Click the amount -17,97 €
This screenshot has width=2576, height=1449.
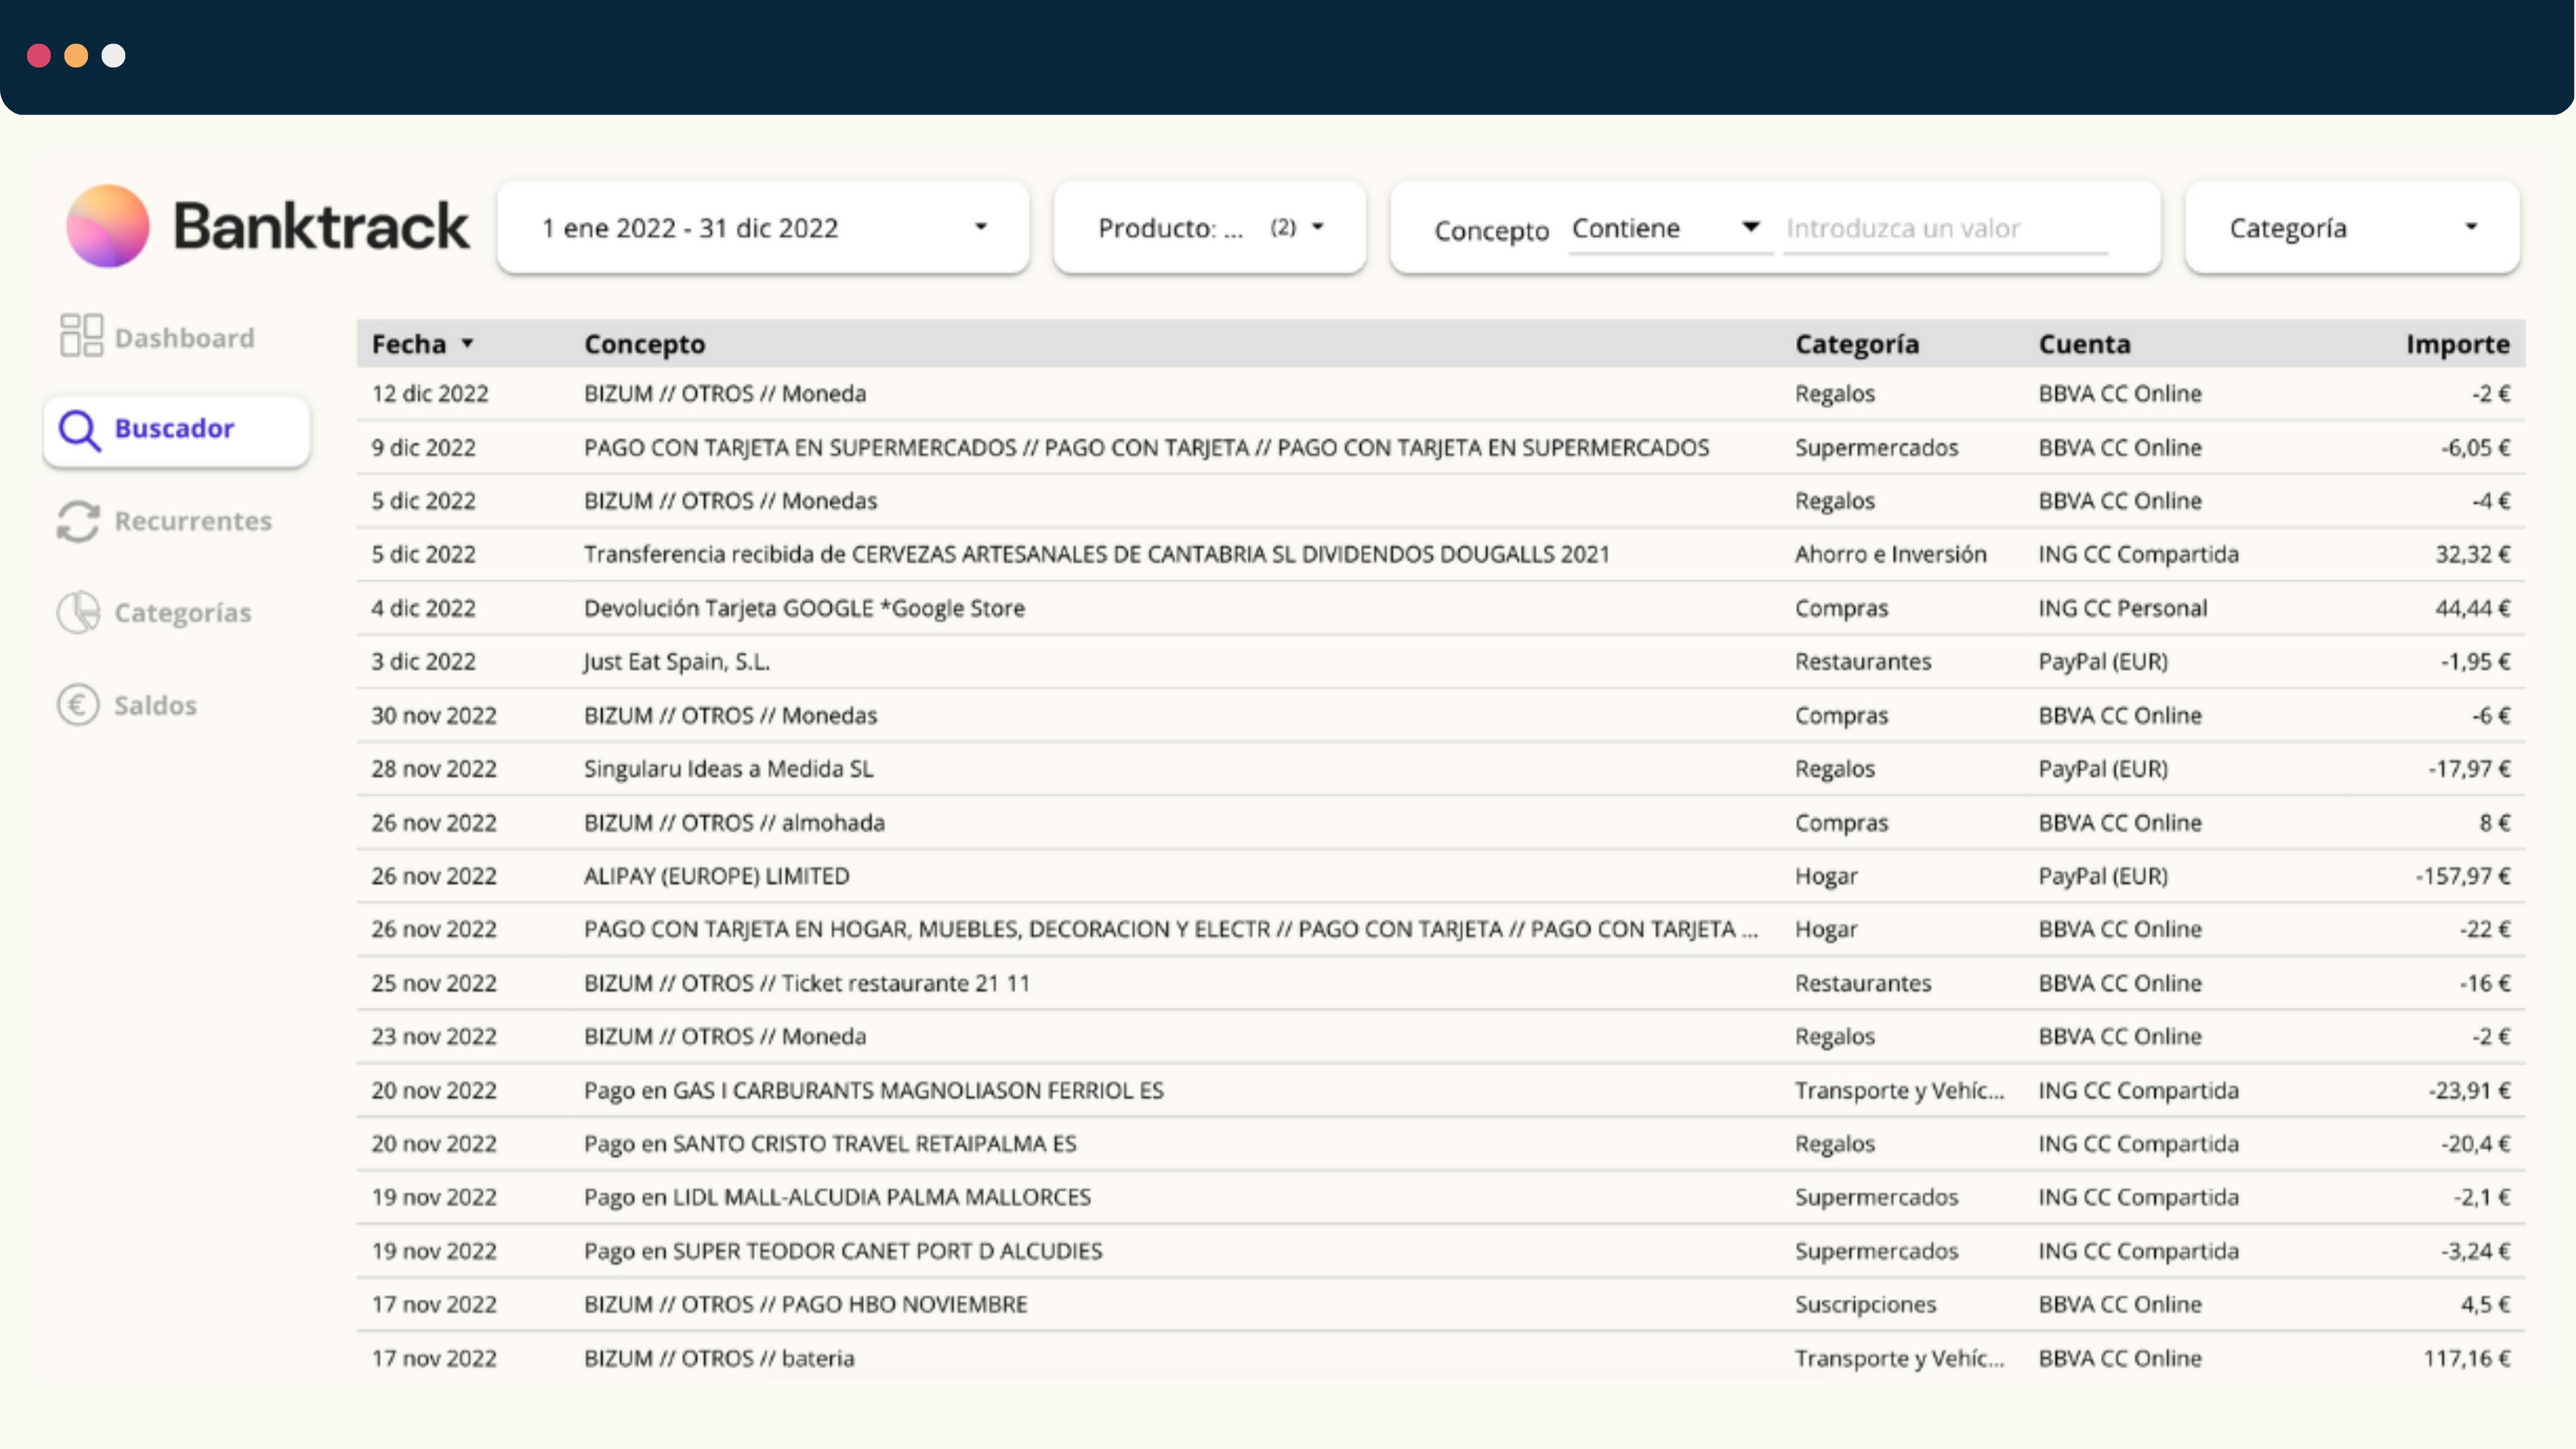pos(2469,769)
